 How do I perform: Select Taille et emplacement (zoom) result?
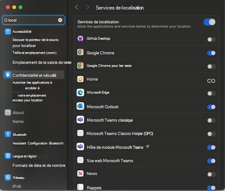35,53
